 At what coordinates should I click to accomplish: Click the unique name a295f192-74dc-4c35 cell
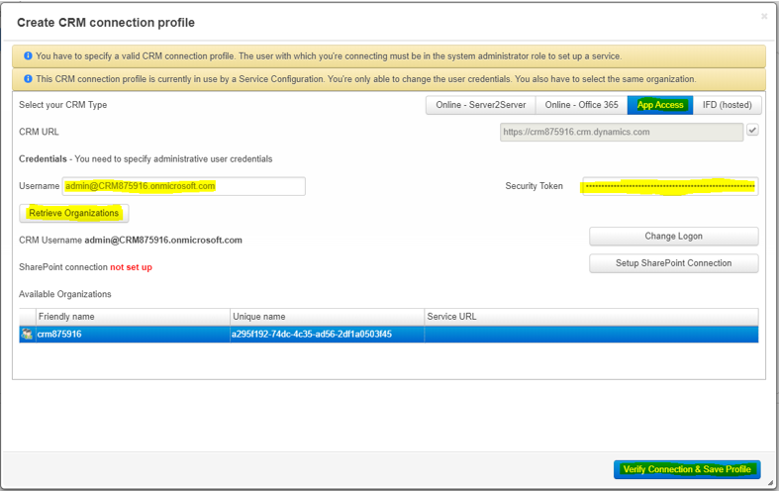coord(328,335)
